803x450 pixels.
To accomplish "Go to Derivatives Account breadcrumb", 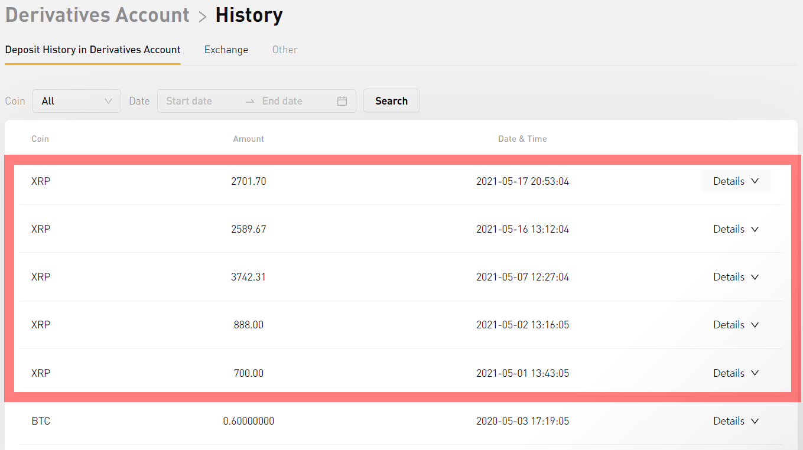I will pyautogui.click(x=97, y=15).
